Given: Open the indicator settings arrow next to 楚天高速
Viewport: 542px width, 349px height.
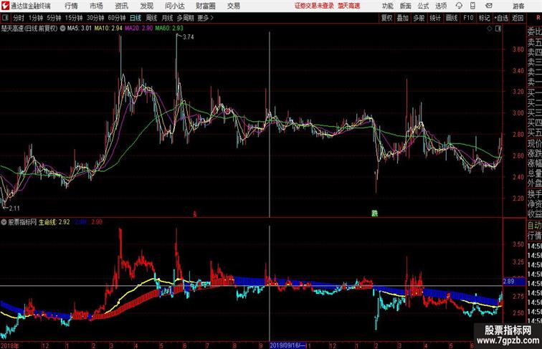Looking at the screenshot, I should 62,29.
